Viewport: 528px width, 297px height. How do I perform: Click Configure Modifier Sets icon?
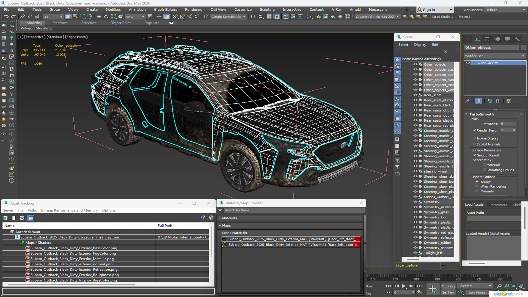pos(508,101)
